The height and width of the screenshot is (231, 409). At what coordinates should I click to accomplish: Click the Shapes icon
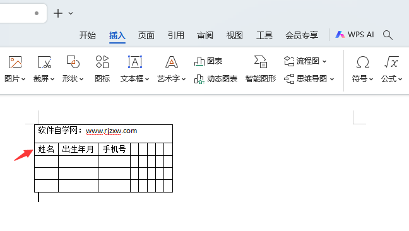[73, 62]
